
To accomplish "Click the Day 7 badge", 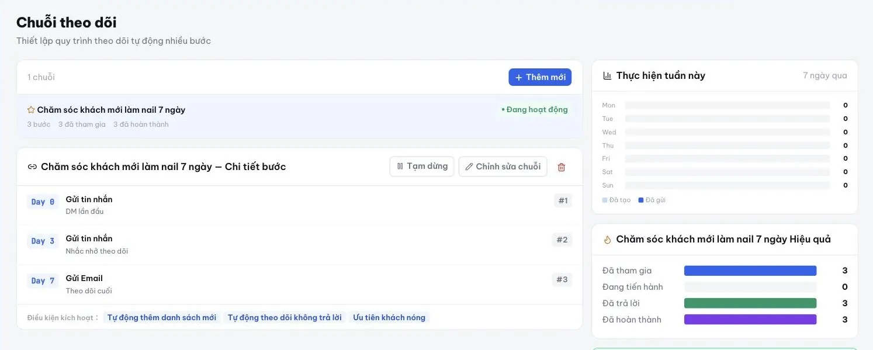I will [43, 280].
